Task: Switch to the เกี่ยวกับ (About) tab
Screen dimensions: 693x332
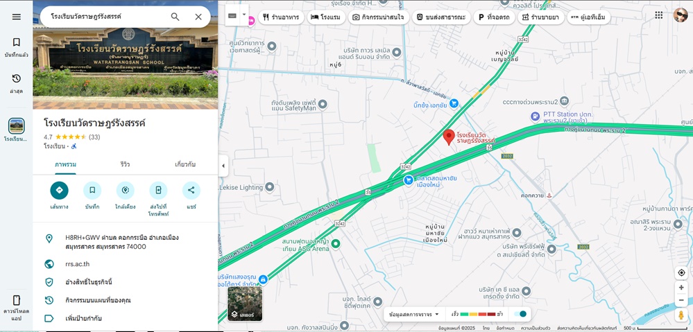Action: tap(185, 165)
